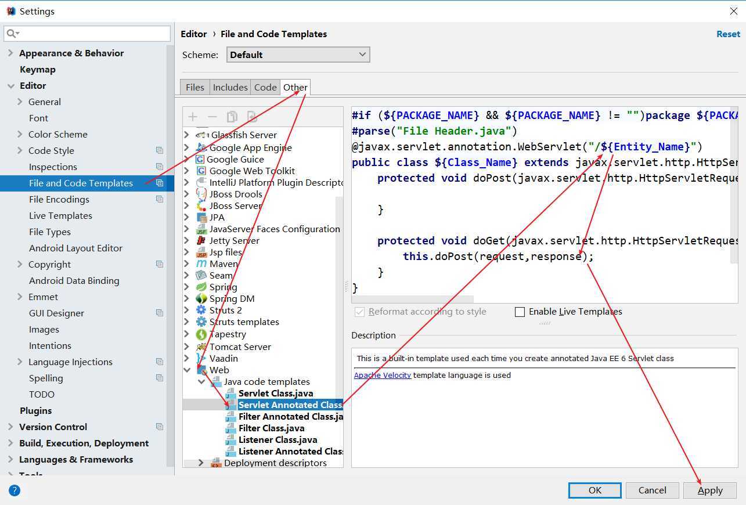Click the Apply button
The height and width of the screenshot is (505, 746).
(710, 490)
